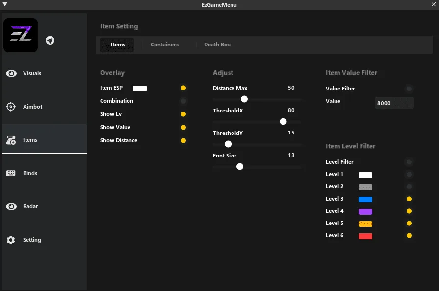Open Visuals via its eye icon

pos(11,73)
